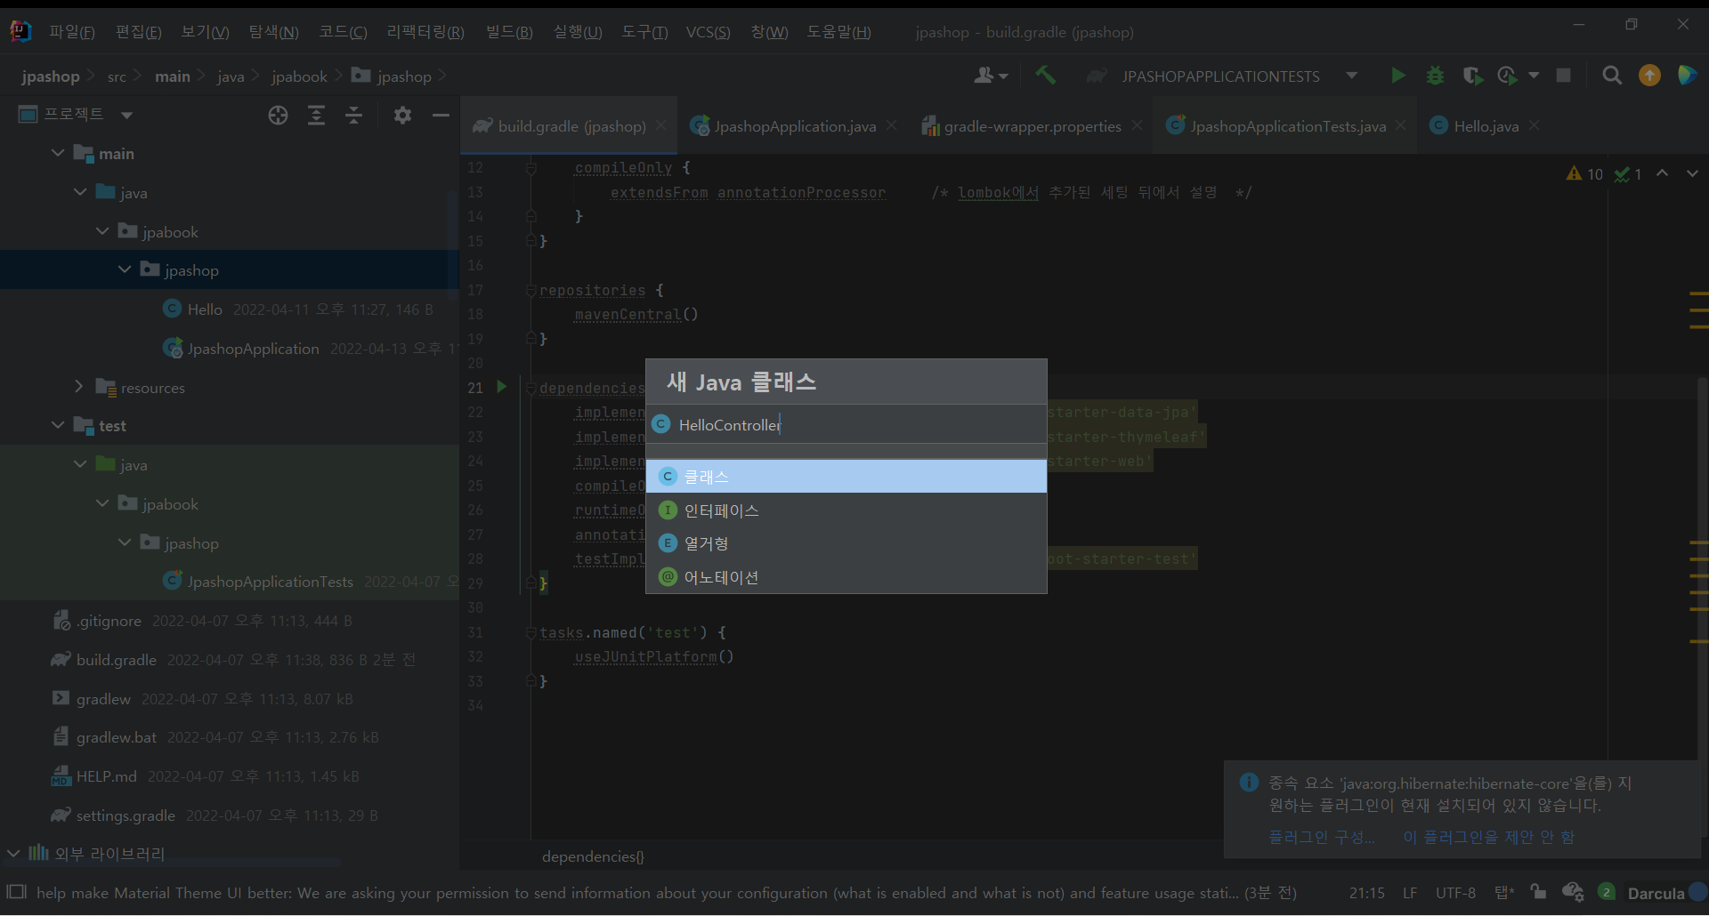
Task: Expand the resources folder
Action: (x=79, y=387)
